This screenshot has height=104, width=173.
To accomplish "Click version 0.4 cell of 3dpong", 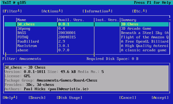I will point(62,28).
